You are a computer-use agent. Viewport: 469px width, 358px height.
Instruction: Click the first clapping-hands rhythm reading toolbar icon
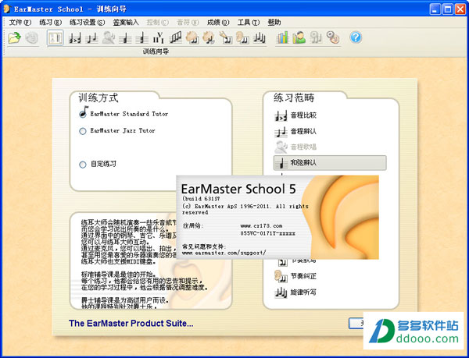point(192,38)
